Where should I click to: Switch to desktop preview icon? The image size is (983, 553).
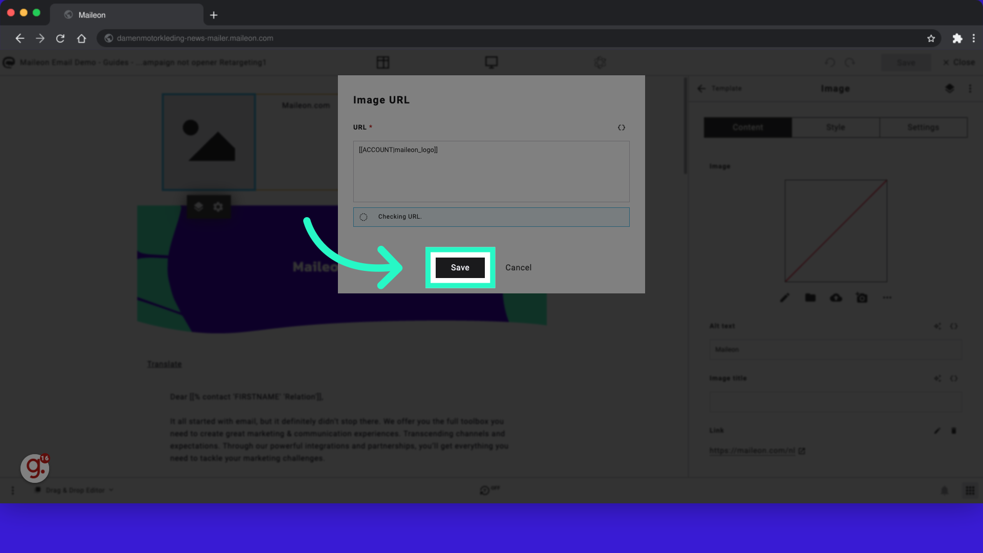click(x=491, y=62)
